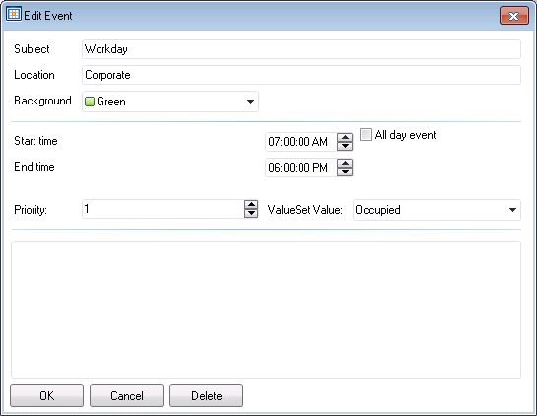The height and width of the screenshot is (416, 537).
Task: Close the Edit Event dialog
Action: [514, 16]
